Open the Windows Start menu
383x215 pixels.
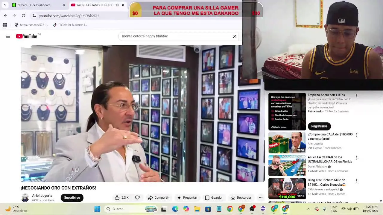(97, 209)
